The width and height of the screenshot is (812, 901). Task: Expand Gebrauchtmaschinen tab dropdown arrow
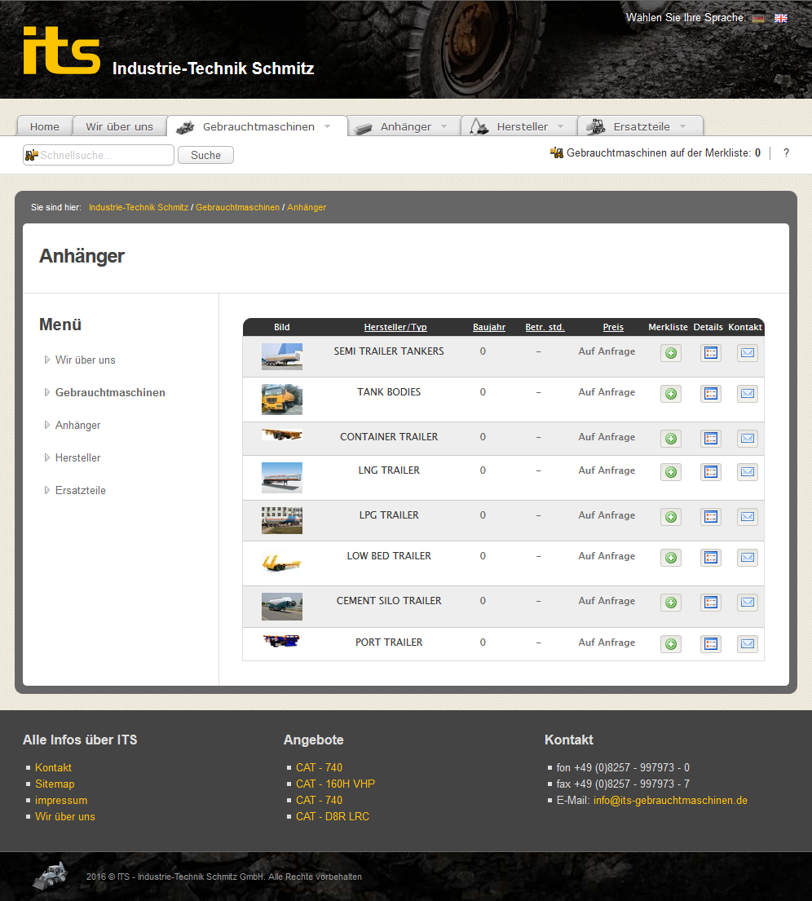coord(328,126)
